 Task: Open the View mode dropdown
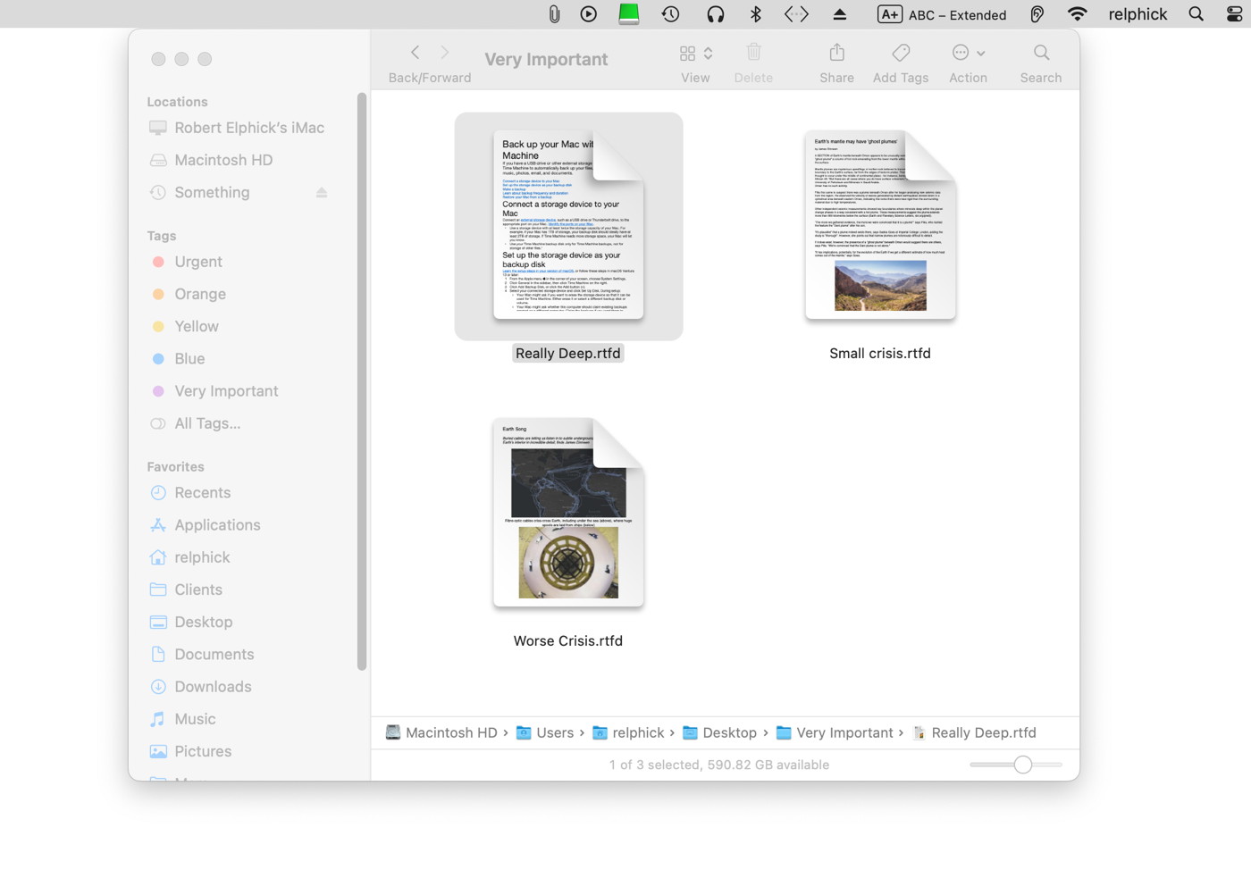[695, 54]
